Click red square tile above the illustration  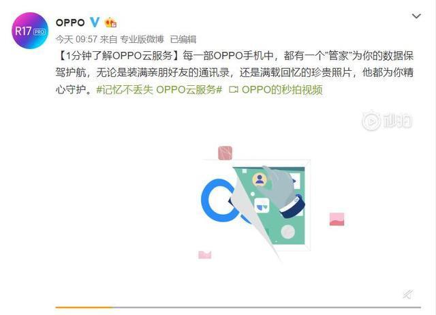click(225, 153)
